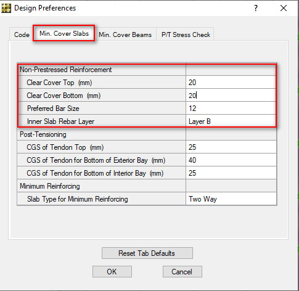This screenshot has height=291, width=299.
Task: Open the Inner Slab Rebar Layer dropdown
Action: tap(231, 121)
